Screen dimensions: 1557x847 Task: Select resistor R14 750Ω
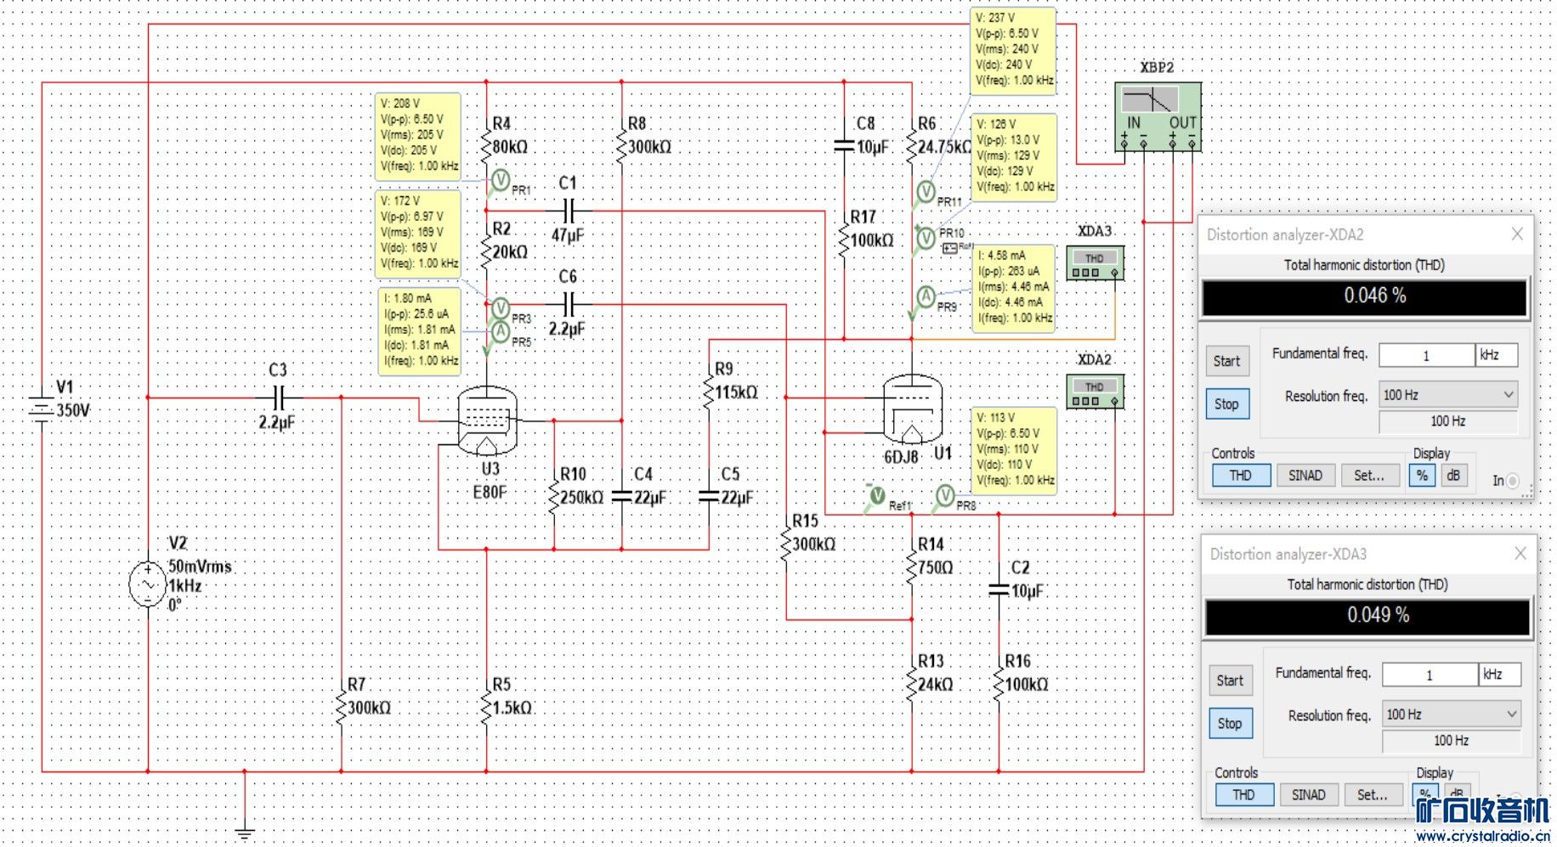912,567
